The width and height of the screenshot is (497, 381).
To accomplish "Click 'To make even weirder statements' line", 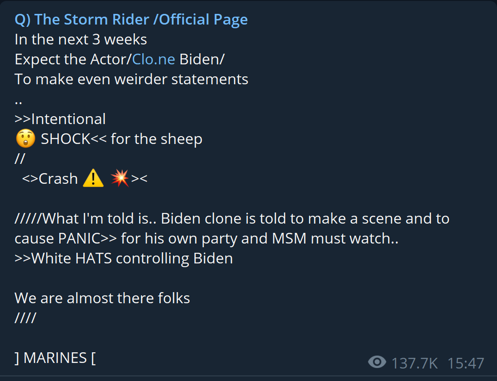I will pyautogui.click(x=131, y=79).
